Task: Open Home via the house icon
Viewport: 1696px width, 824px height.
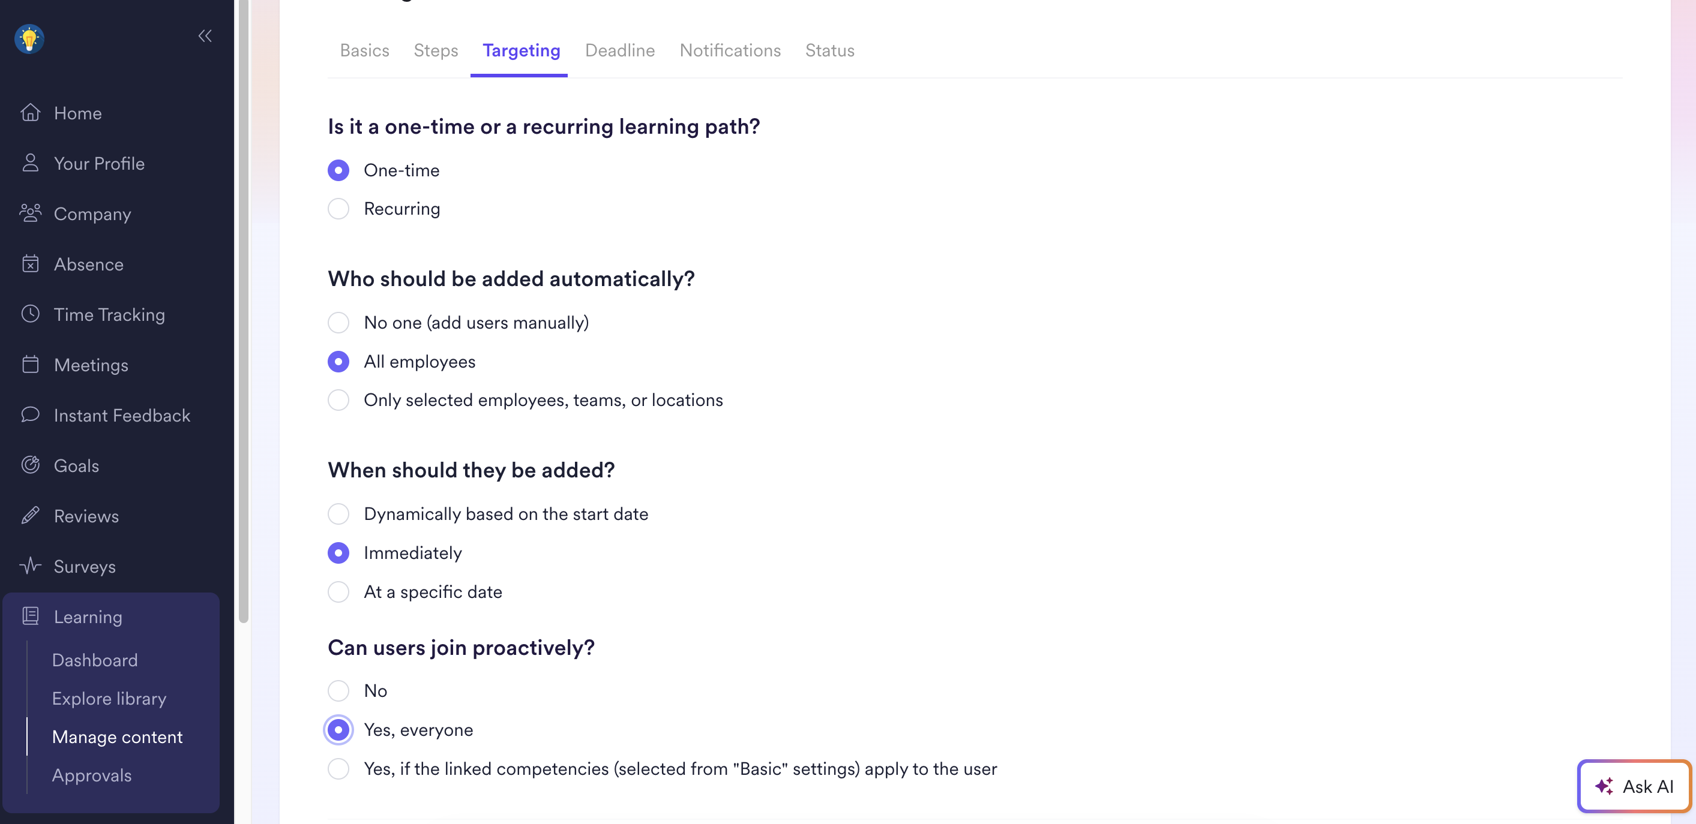Action: tap(30, 113)
